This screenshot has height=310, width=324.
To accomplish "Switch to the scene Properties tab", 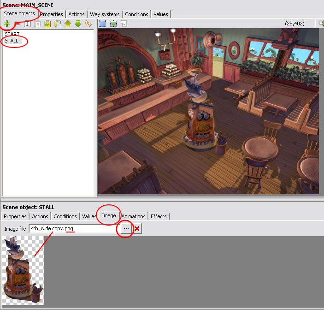I will [x=52, y=14].
